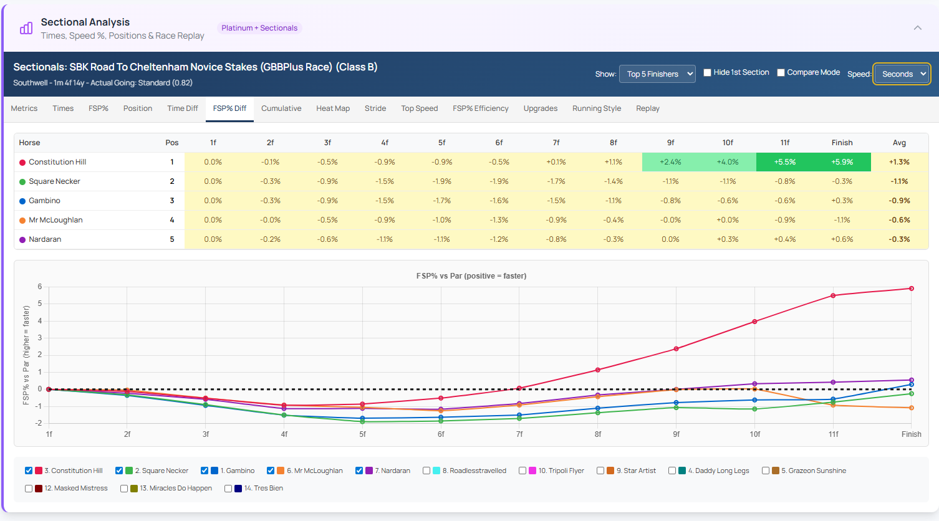This screenshot has width=939, height=521.
Task: Click the Sectional Analysis bar chart icon
Action: [26, 28]
